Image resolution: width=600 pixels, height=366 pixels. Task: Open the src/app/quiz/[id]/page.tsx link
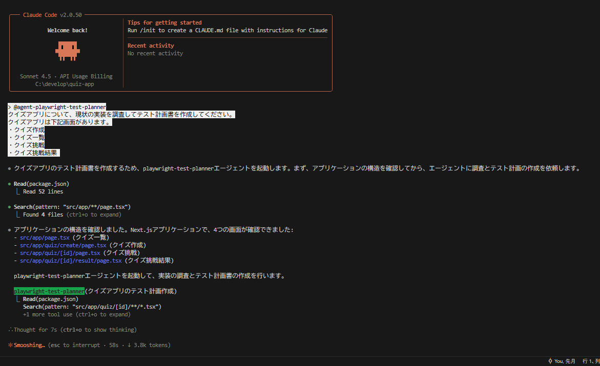(x=60, y=253)
